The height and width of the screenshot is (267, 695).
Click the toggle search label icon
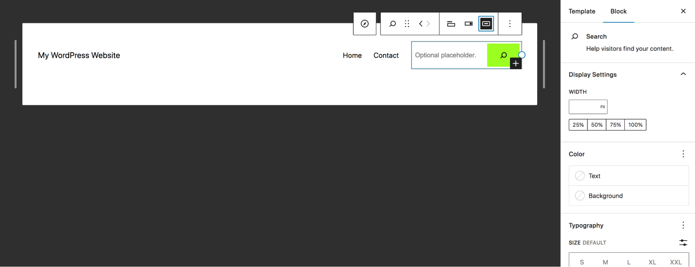451,24
